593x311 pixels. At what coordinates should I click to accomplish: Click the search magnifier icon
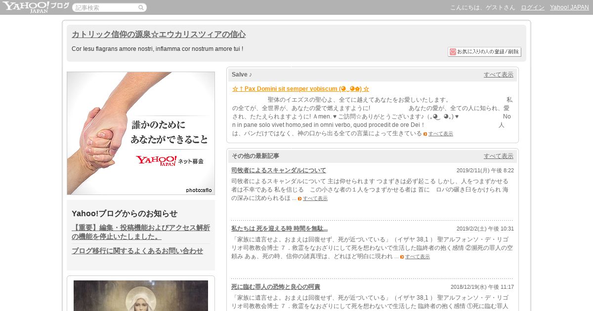pyautogui.click(x=141, y=7)
